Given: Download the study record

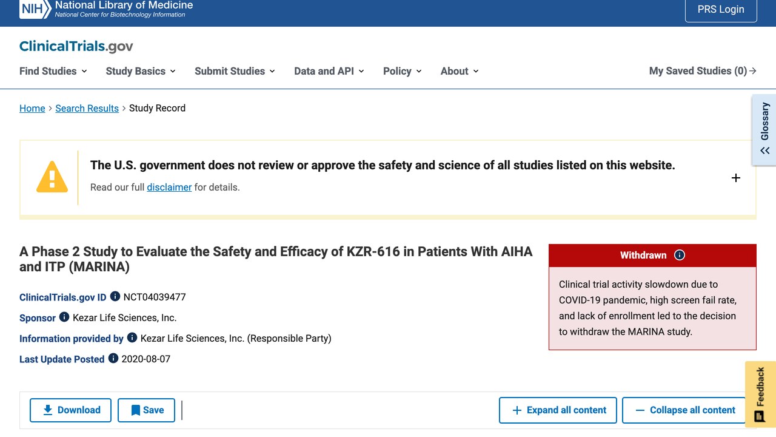Looking at the screenshot, I should 70,410.
